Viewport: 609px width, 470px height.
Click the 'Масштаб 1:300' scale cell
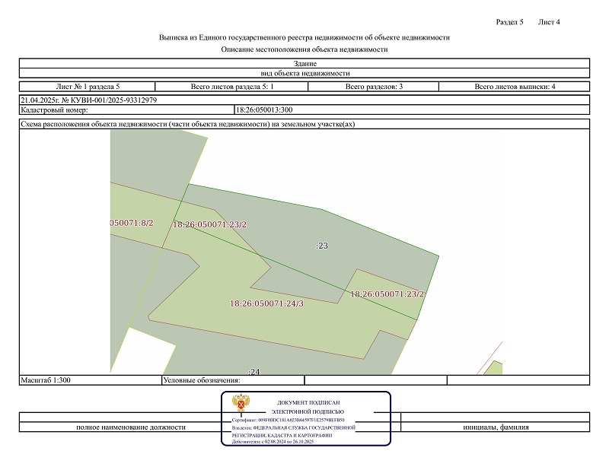coord(47,379)
